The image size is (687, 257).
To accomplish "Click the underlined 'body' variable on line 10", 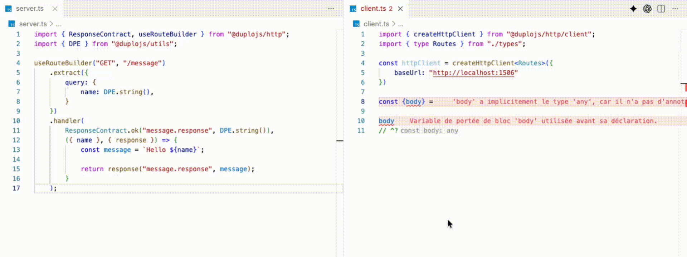I will (x=386, y=121).
